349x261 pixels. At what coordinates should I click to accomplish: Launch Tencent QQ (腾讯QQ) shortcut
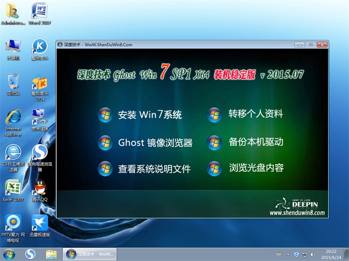coord(40,190)
